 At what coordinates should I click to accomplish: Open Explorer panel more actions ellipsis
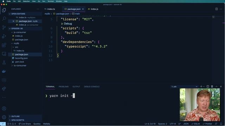click(38, 9)
